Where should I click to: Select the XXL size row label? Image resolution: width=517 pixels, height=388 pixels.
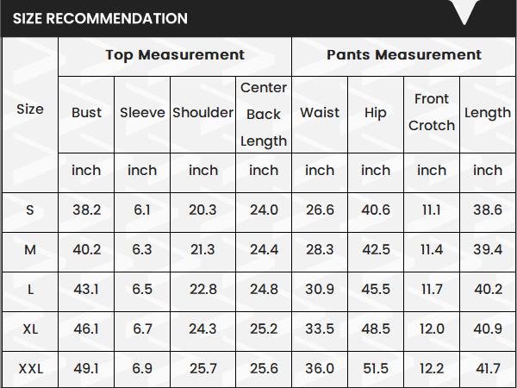point(30,369)
